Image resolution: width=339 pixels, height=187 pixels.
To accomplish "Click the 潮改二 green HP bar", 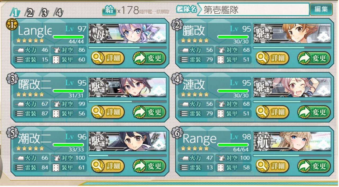I will point(68,145).
